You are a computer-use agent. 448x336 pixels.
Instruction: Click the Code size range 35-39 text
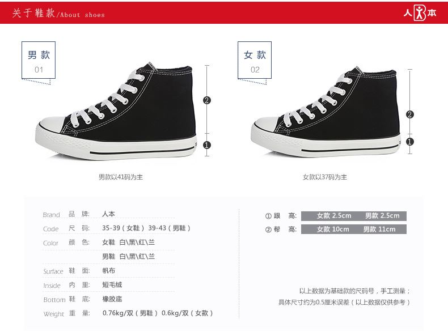tap(111, 228)
